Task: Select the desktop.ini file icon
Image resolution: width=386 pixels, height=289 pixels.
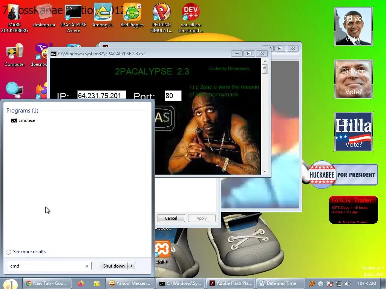Action: click(x=44, y=16)
